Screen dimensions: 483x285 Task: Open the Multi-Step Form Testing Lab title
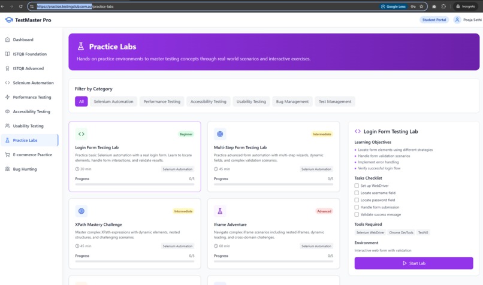(x=240, y=147)
